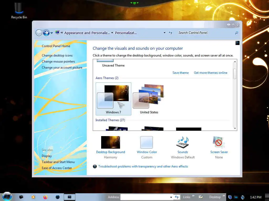Open the recent pages dropdown arrow

[52, 33]
